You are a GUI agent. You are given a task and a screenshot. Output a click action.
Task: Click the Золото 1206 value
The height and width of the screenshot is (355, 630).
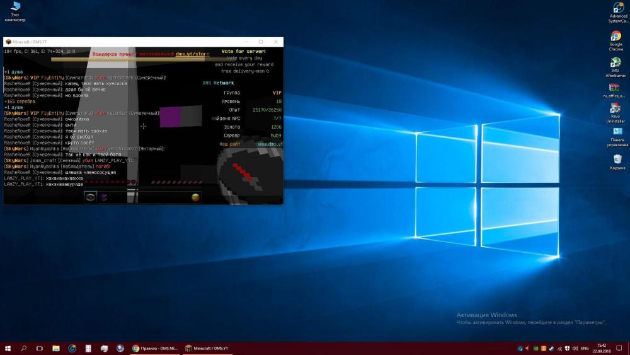[x=276, y=127]
